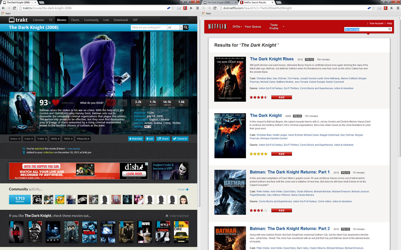Open the Downloads menu on trakt
Viewport: 401px width, 250px height.
click(121, 20)
